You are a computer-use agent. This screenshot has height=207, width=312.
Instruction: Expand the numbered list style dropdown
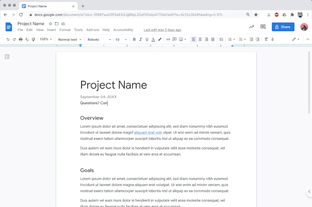tap(234, 39)
